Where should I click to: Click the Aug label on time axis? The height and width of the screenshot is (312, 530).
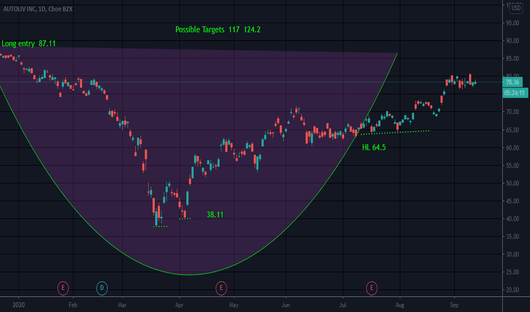point(400,305)
